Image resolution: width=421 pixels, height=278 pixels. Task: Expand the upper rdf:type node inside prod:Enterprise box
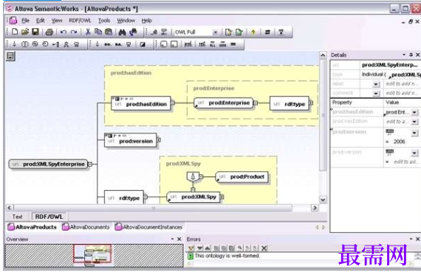(x=311, y=102)
